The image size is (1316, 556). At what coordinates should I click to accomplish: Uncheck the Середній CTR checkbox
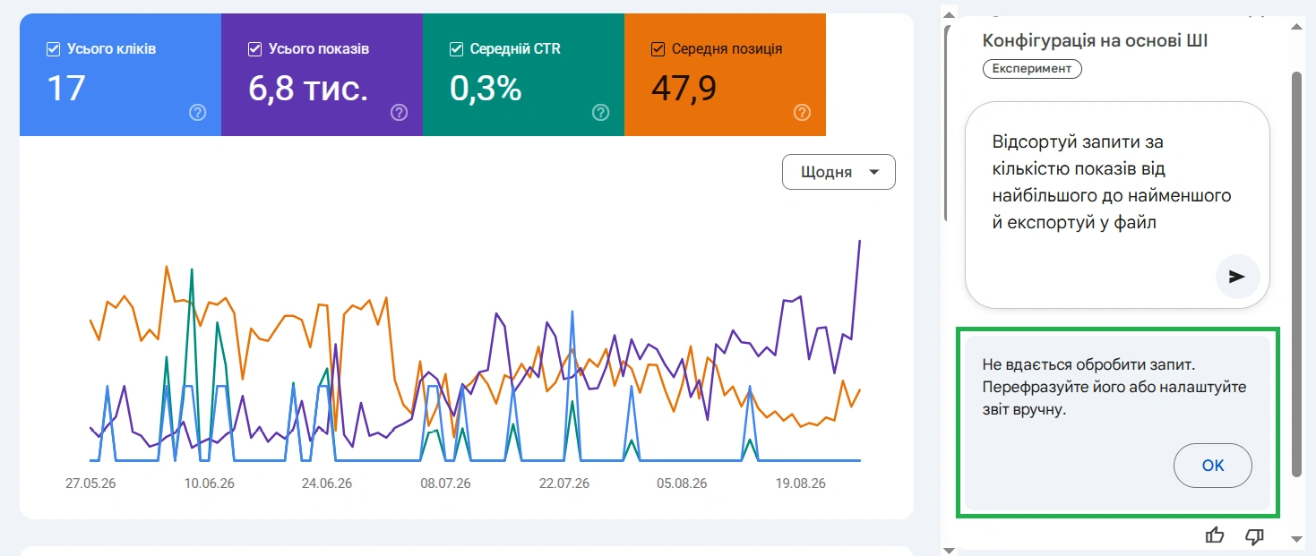pyautogui.click(x=456, y=49)
